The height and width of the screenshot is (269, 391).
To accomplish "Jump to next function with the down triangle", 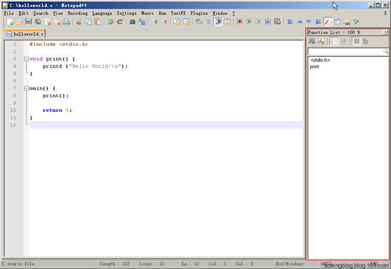I will [x=309, y=22].
